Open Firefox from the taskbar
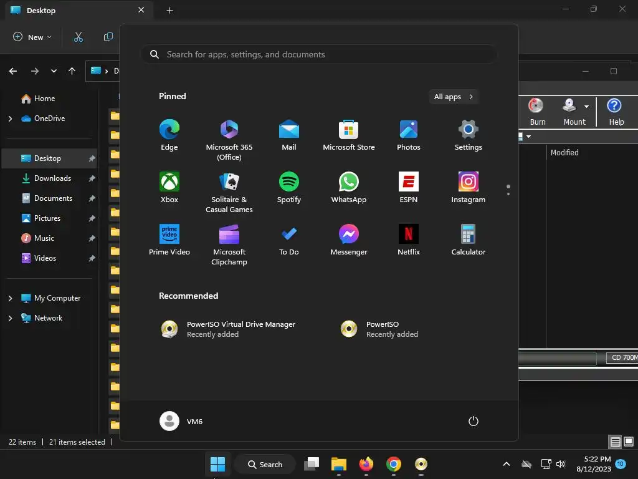This screenshot has width=638, height=479. [x=366, y=464]
